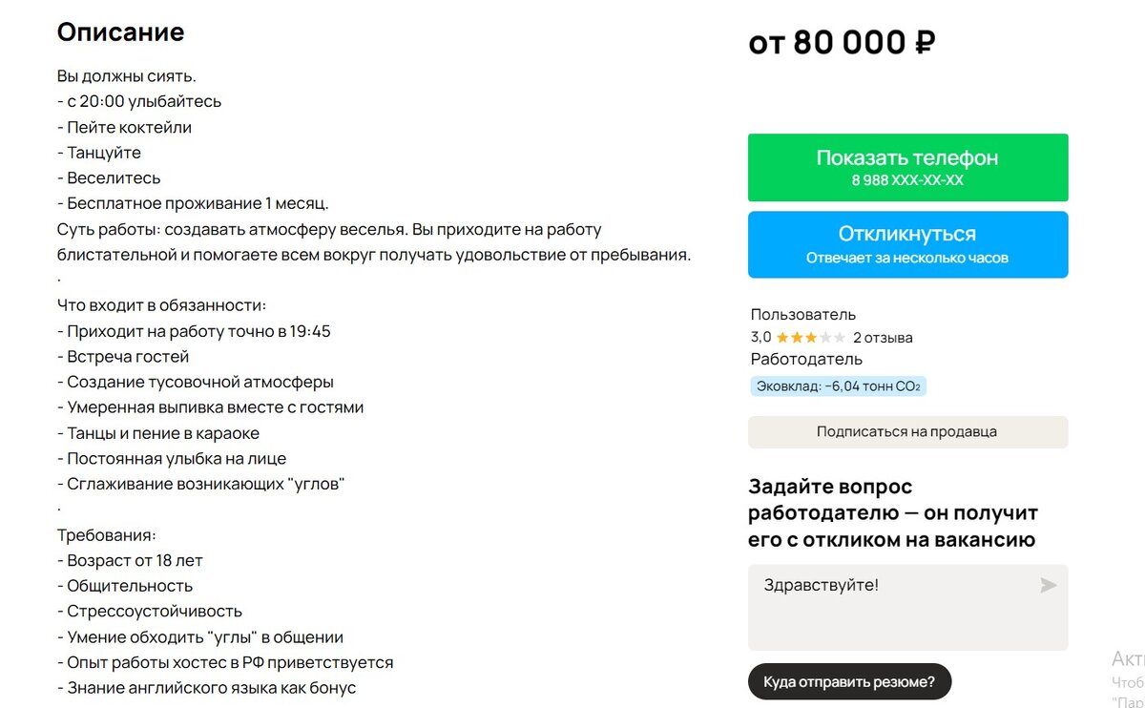Select the third rating star
The height and width of the screenshot is (708, 1145).
[x=811, y=337]
